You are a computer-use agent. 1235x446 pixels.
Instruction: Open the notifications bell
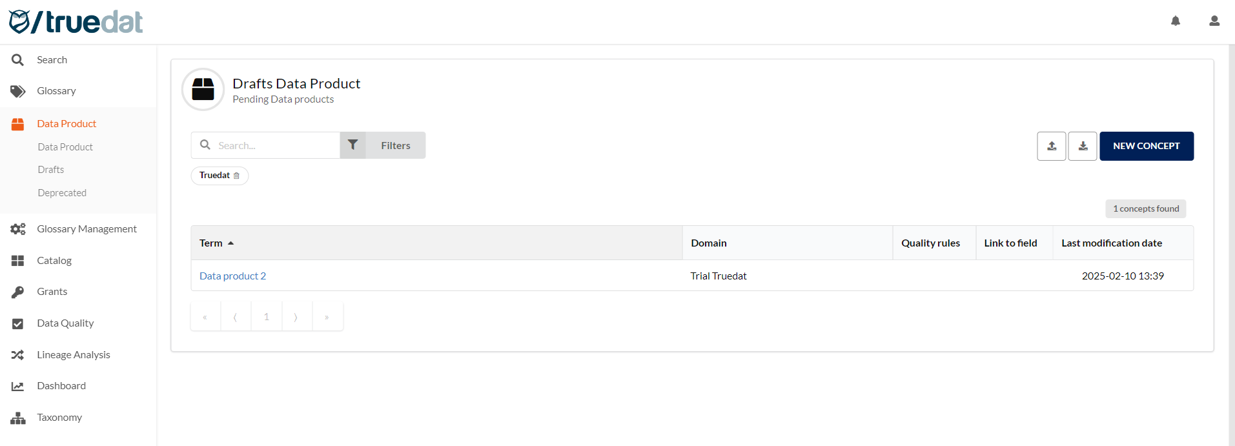click(x=1176, y=21)
